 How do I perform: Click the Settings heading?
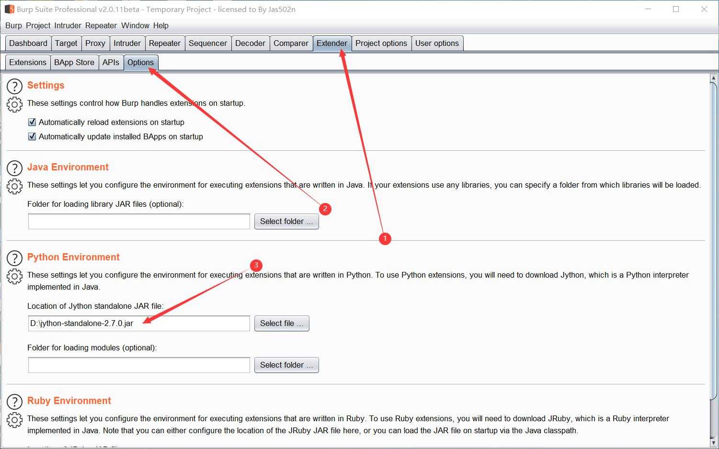(46, 85)
